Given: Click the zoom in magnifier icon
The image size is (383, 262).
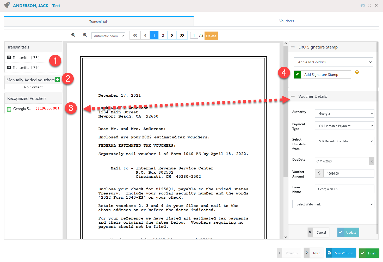Looking at the screenshot, I should [x=85, y=35].
